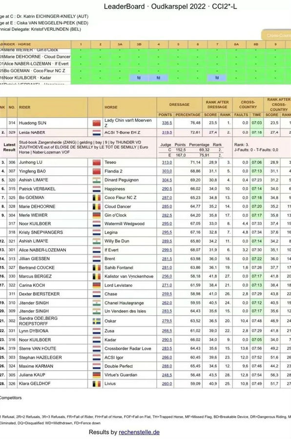
Task: Click Germany flag beside Juliana KAUP
Action: coord(96,375)
